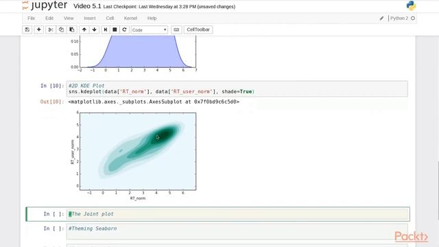Click the kernel idle circle indicator
Viewport: 439px width, 247px height.
point(413,19)
